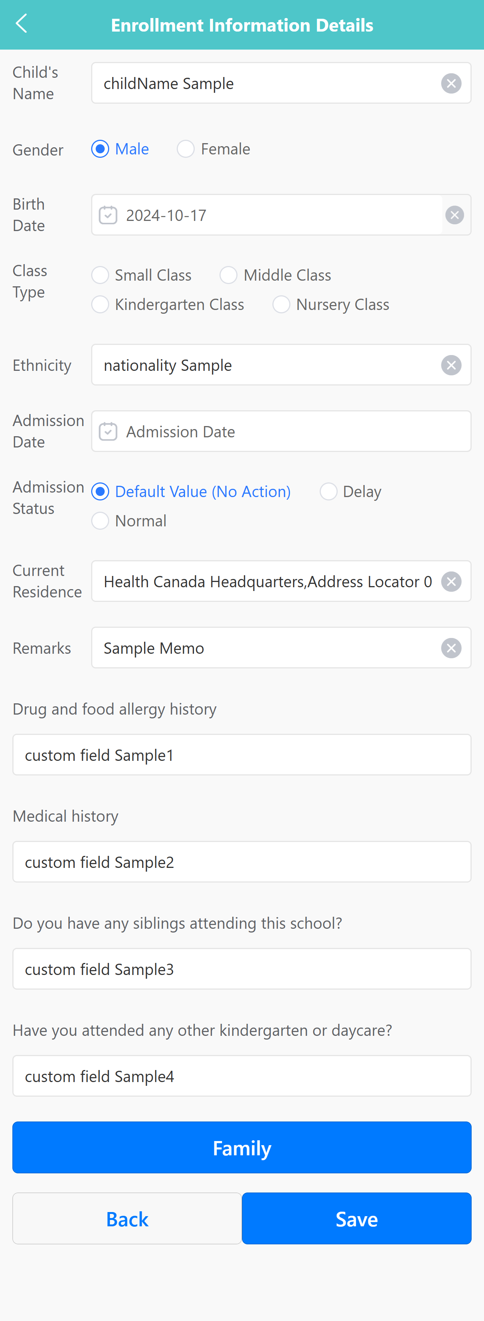
Task: Clear the Birth Date value
Action: point(454,215)
